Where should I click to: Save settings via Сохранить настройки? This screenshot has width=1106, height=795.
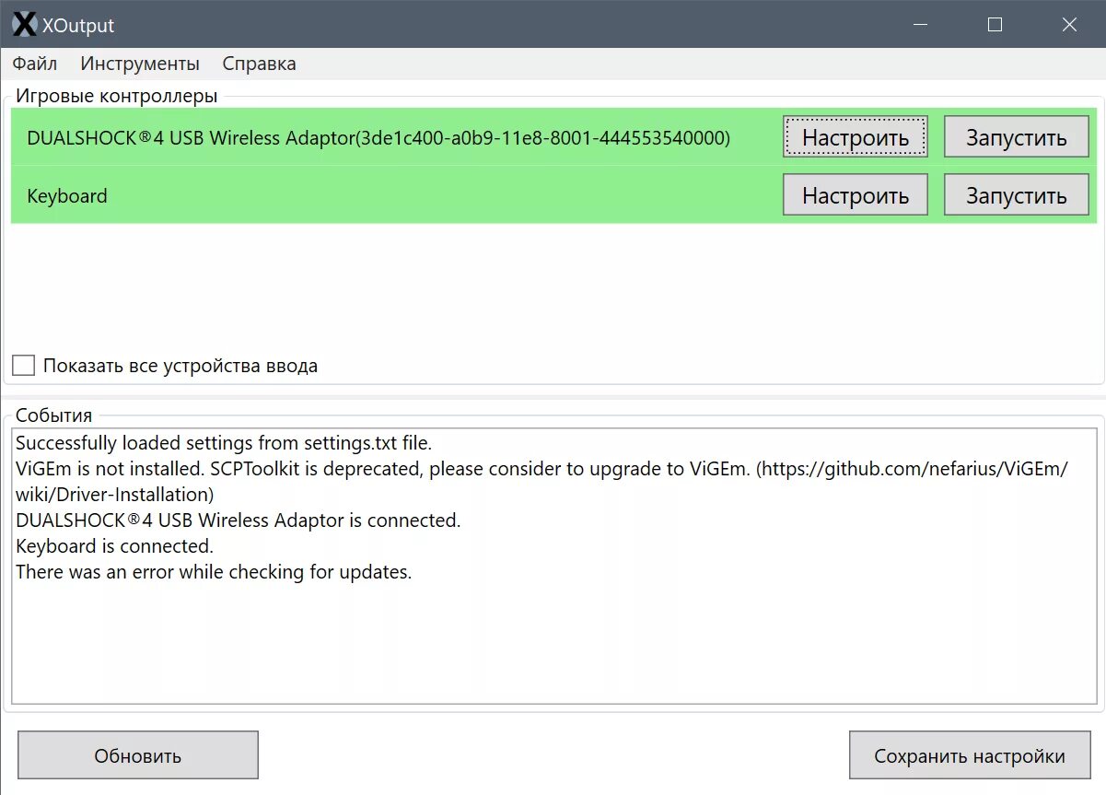point(968,754)
